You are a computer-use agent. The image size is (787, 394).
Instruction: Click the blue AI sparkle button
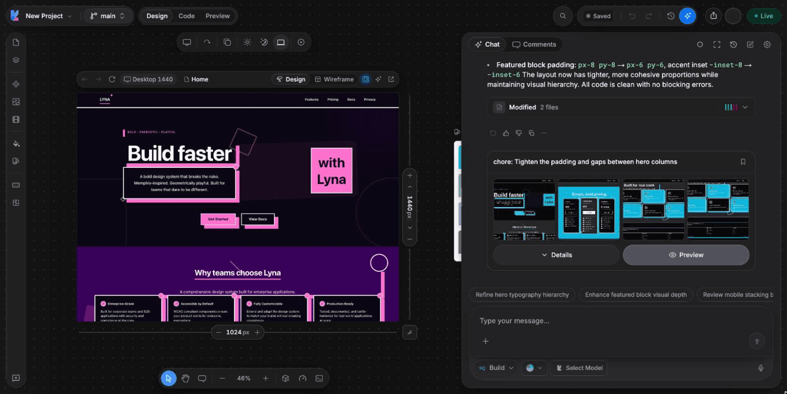tap(687, 16)
